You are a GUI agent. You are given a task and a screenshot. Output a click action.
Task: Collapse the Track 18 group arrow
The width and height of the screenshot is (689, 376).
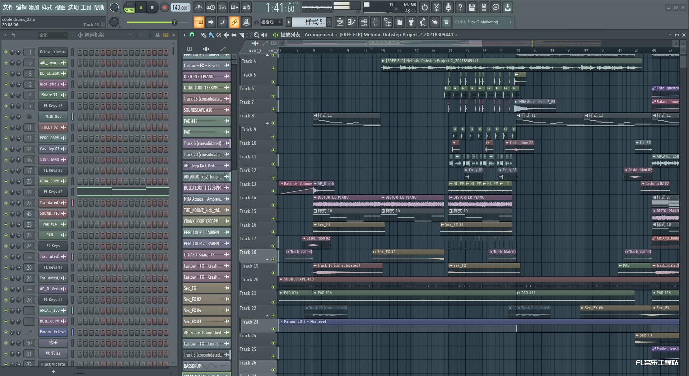(267, 260)
